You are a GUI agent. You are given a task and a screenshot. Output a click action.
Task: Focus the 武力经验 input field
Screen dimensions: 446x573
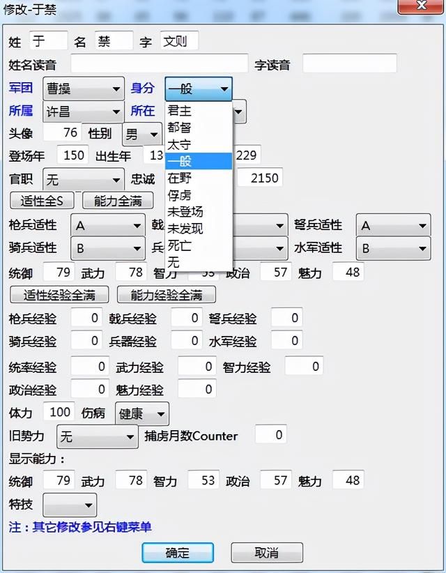pyautogui.click(x=197, y=366)
